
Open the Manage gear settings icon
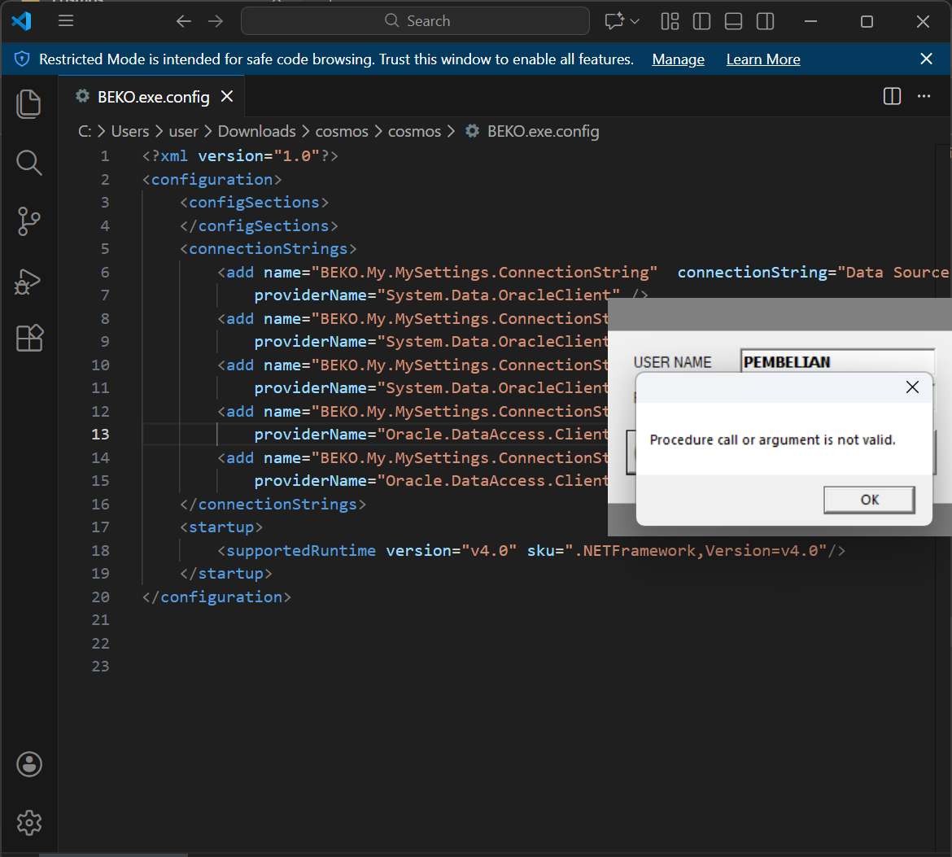29,822
